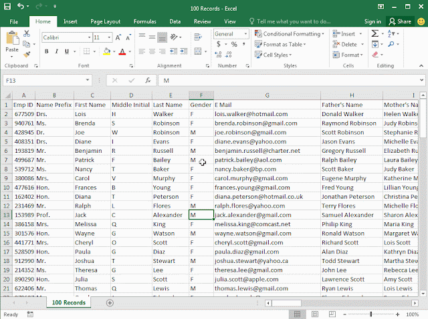Click the Select All corner triangle

coord(7,95)
